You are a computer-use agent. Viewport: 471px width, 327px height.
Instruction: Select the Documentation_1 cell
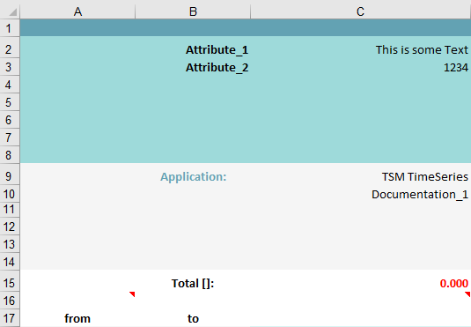tap(360, 194)
